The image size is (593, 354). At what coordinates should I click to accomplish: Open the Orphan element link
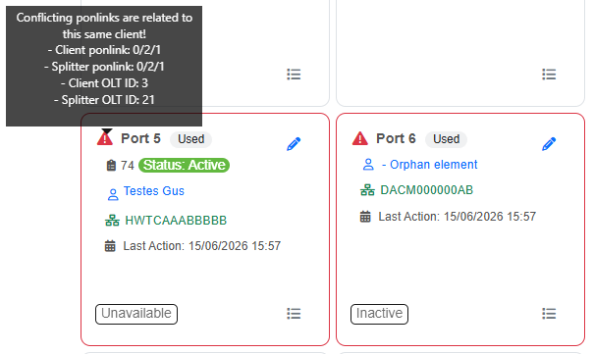[x=430, y=165]
